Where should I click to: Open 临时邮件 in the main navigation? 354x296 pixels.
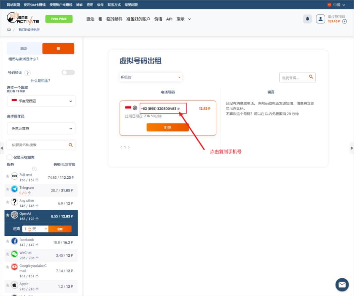[x=114, y=19]
